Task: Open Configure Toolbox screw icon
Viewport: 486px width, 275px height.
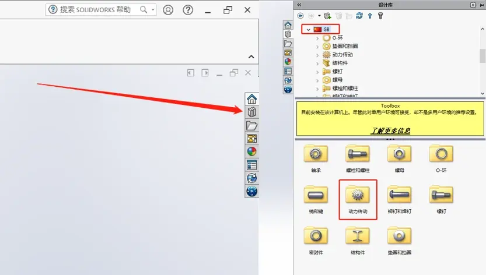Action: (x=380, y=16)
